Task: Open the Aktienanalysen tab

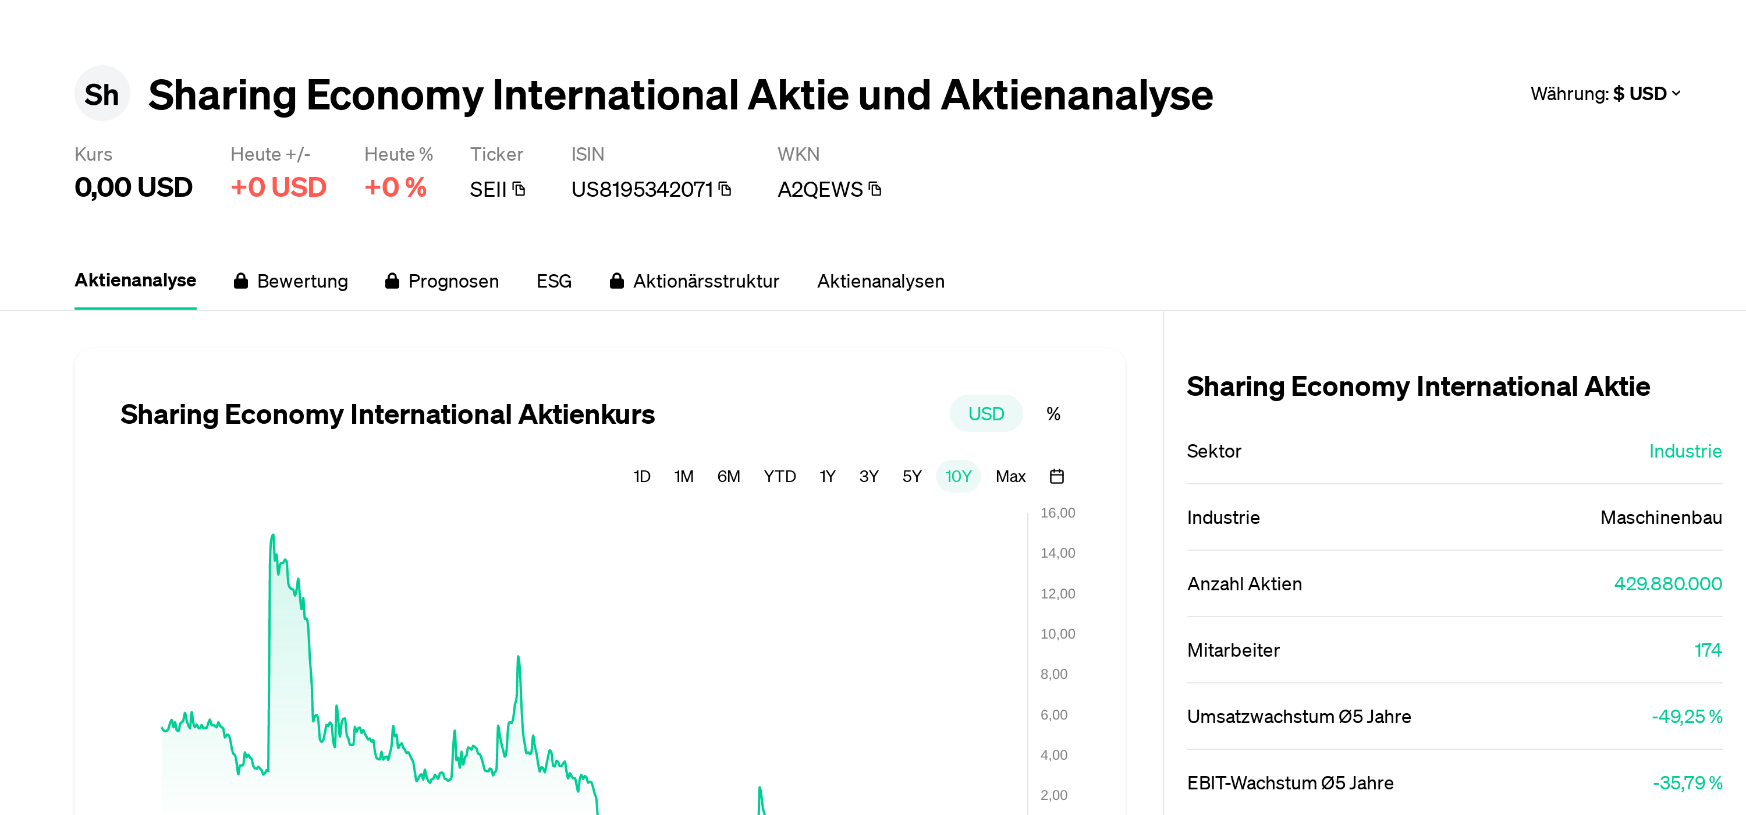Action: tap(881, 281)
